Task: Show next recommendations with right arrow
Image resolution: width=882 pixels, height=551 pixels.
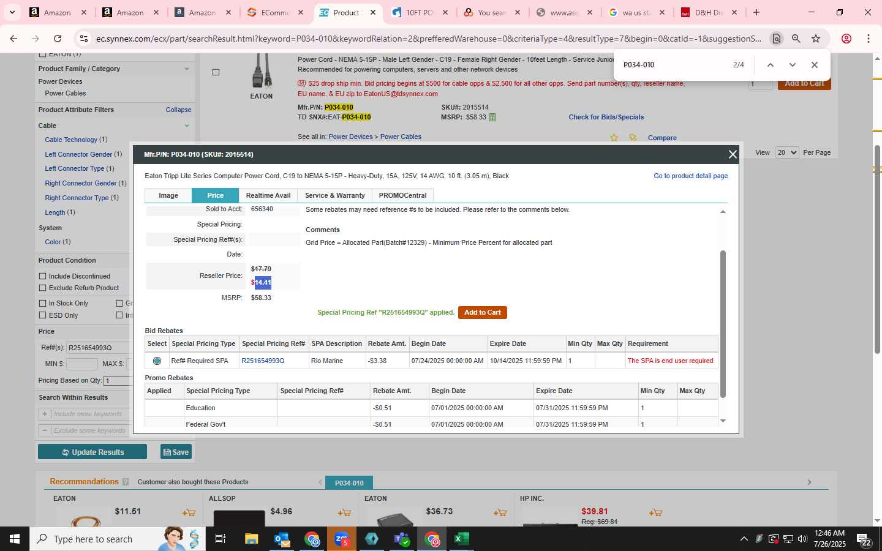Action: [809, 482]
